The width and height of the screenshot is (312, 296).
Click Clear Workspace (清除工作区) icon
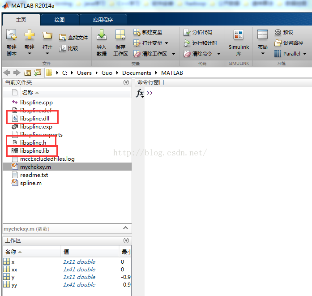tap(137, 54)
